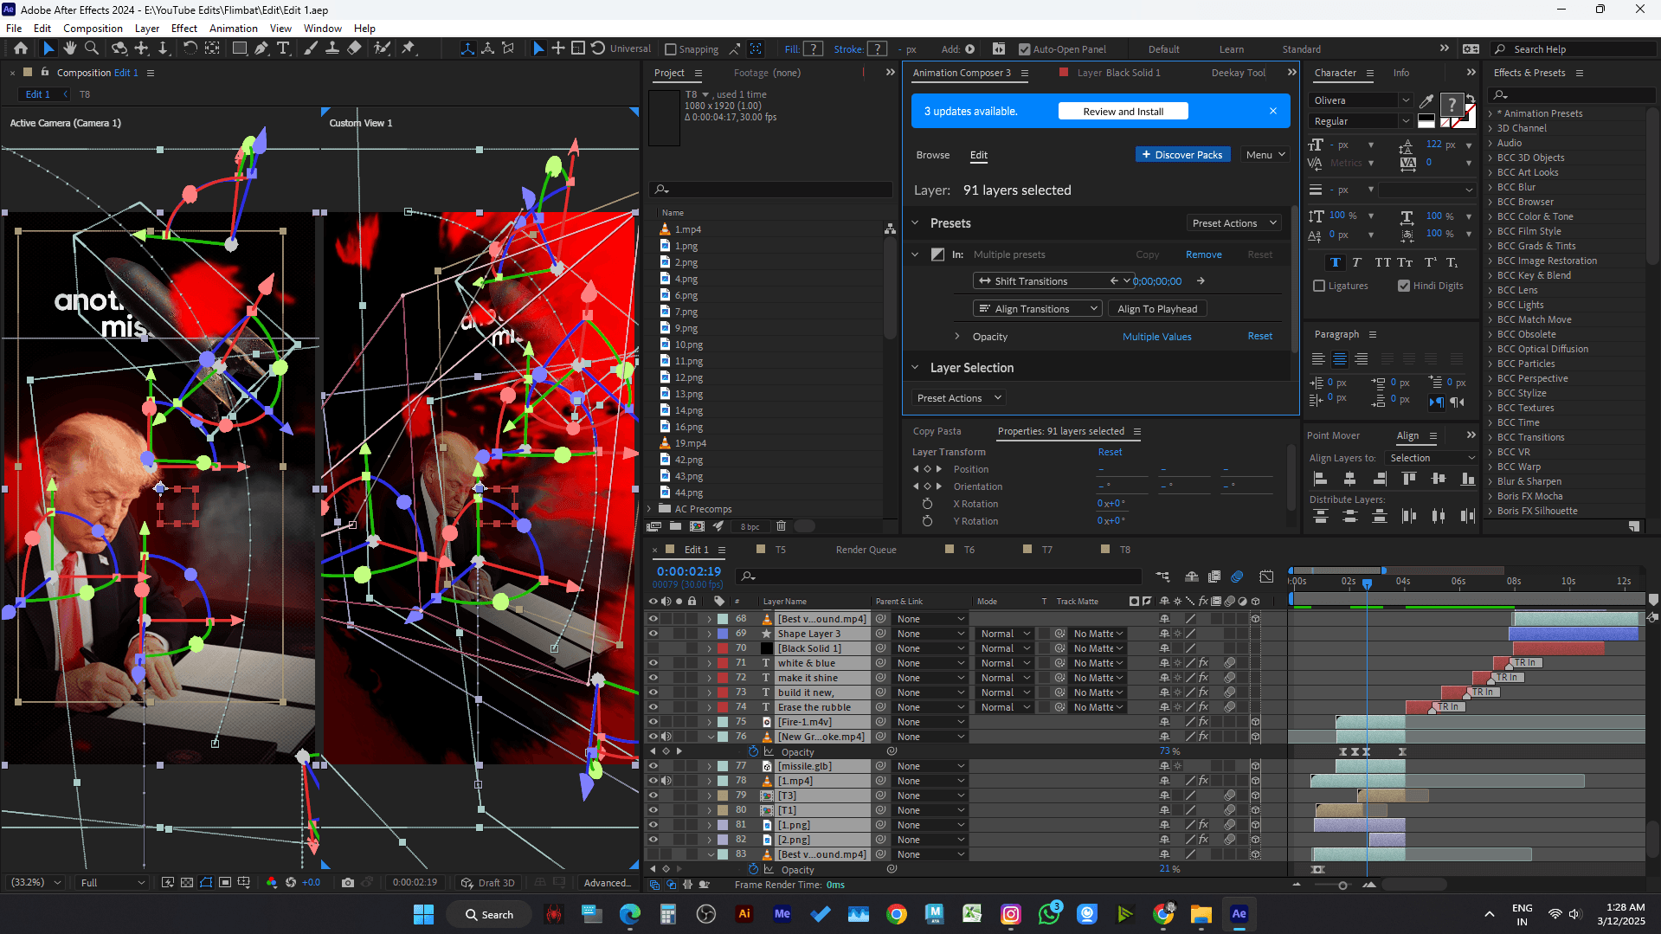
Task: Click the Review and Install button
Action: pyautogui.click(x=1123, y=112)
